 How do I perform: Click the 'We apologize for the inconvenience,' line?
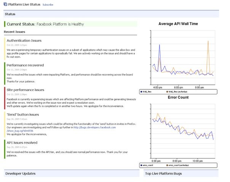point(27,134)
